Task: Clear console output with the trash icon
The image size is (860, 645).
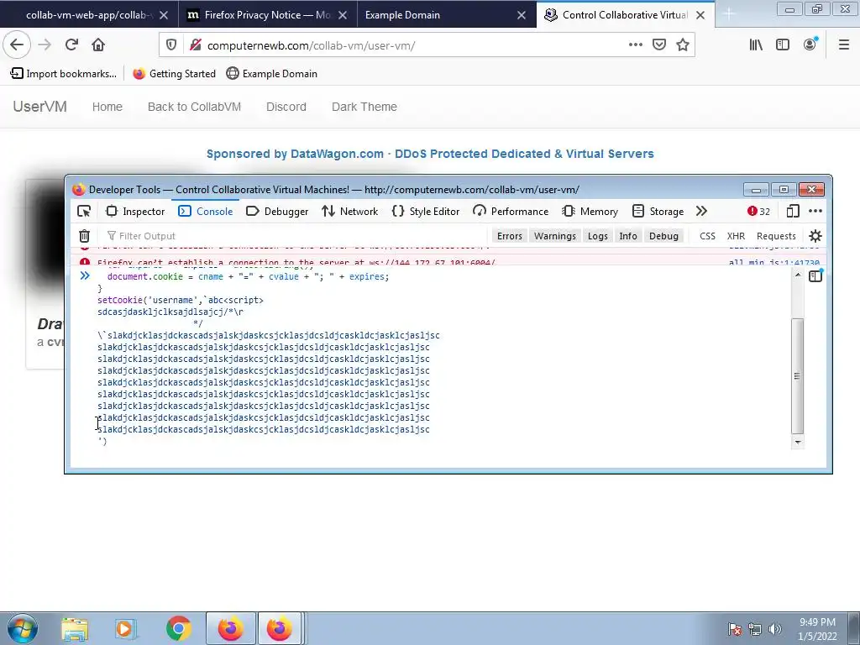Action: 84,236
